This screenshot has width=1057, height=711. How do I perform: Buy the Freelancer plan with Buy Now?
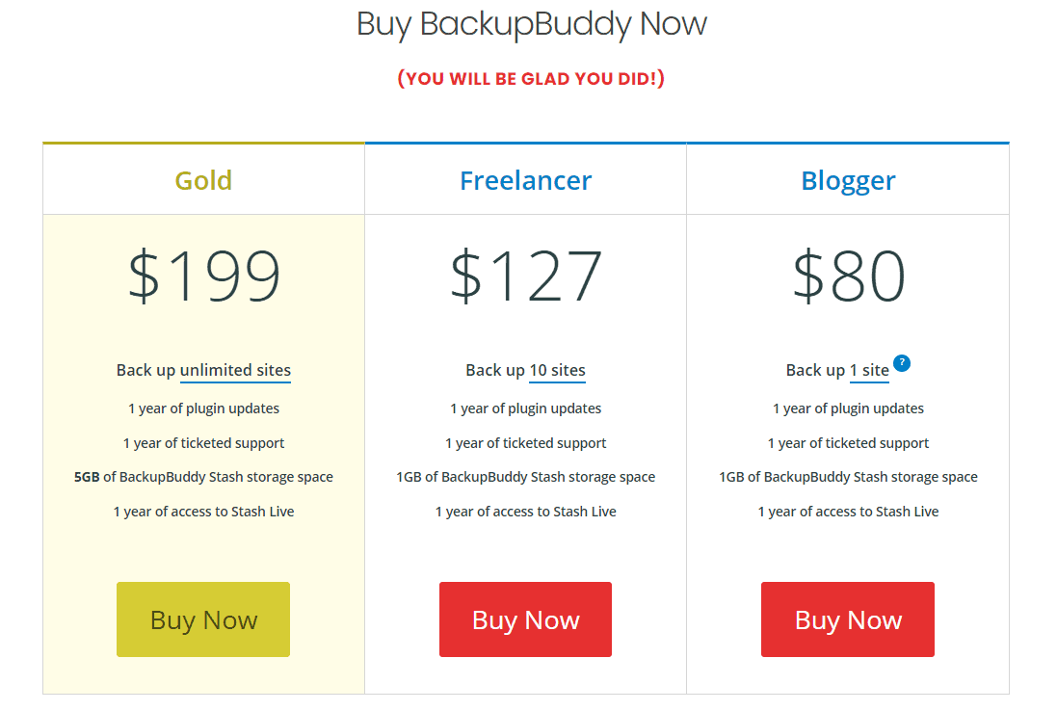tap(525, 619)
